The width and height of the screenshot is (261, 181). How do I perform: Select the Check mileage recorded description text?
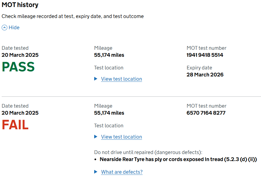[x=73, y=16]
